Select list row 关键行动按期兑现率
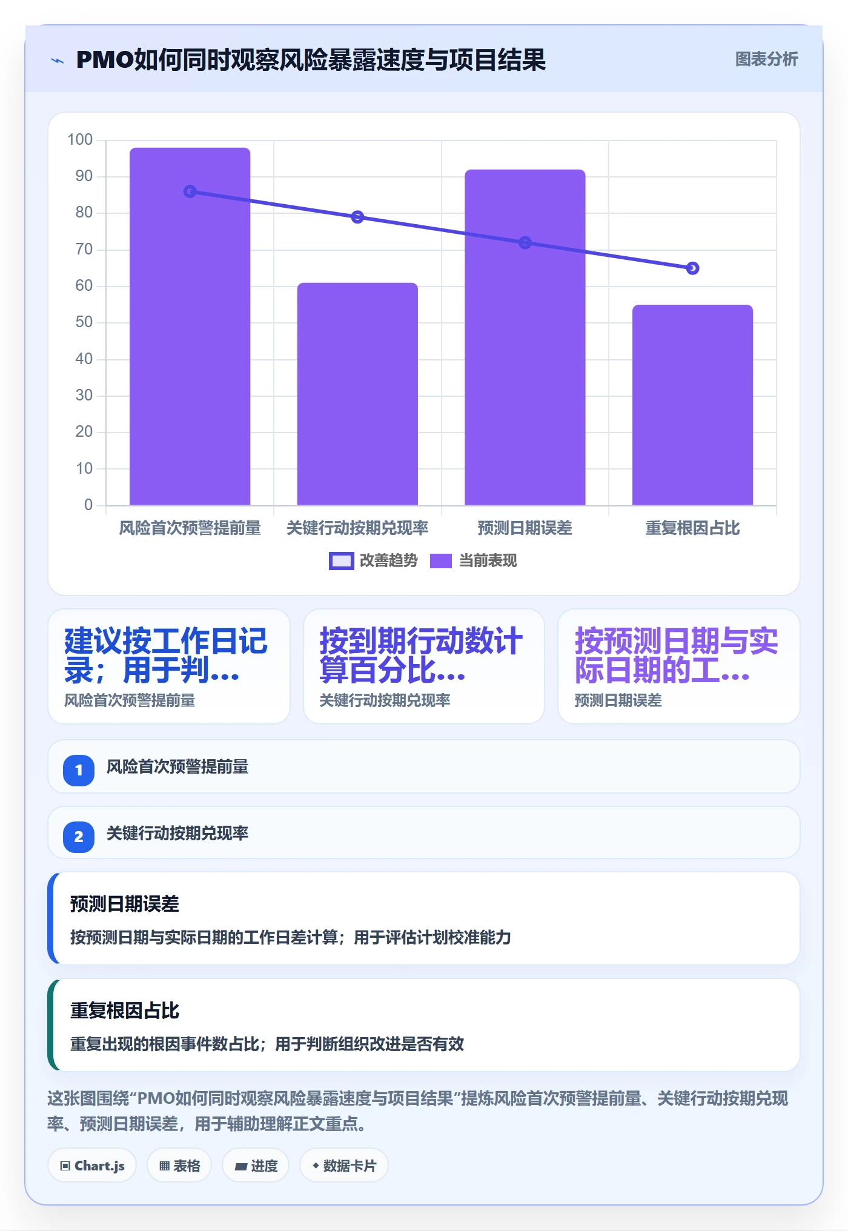Screen dimensions: 848x1231 point(424,833)
